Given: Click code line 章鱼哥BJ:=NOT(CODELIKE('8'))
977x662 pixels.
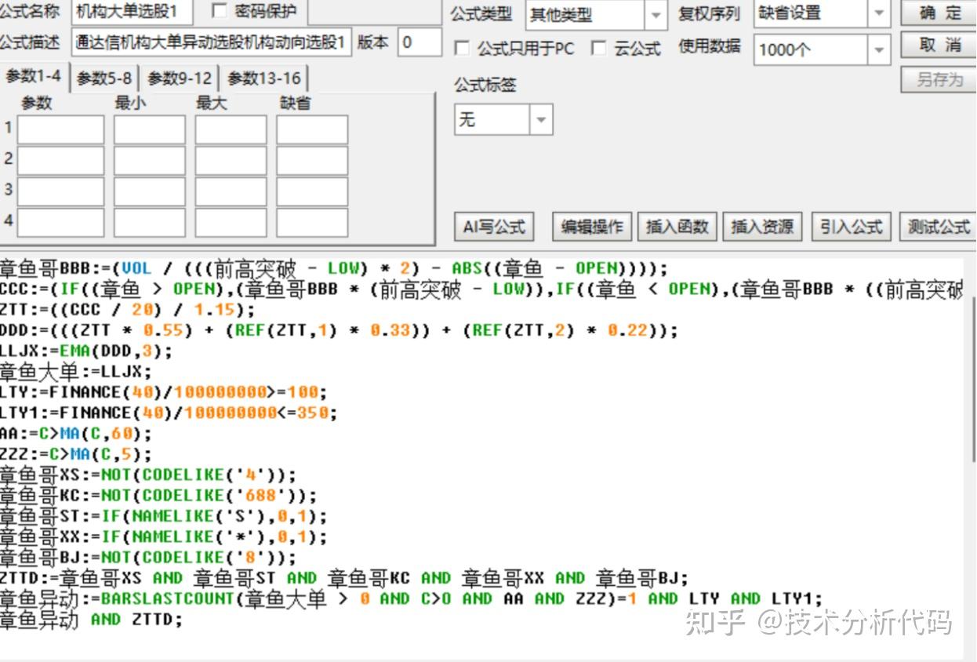Looking at the screenshot, I should pos(149,558).
